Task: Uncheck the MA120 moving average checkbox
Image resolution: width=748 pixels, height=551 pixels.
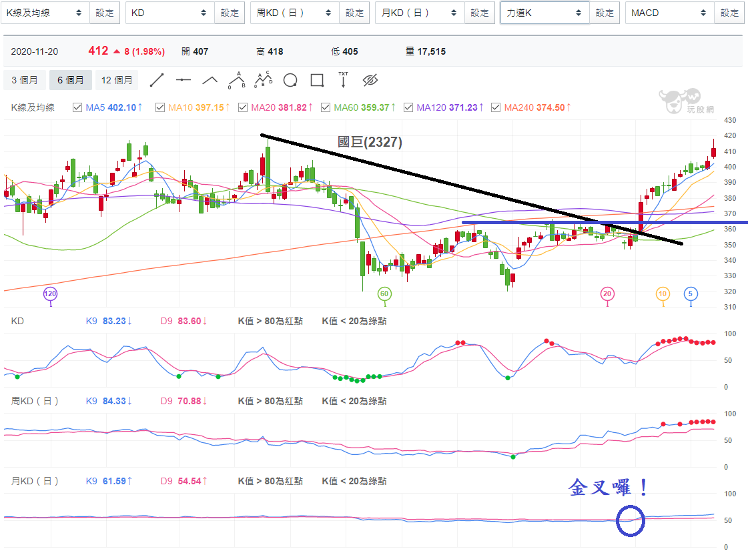Action: [408, 107]
